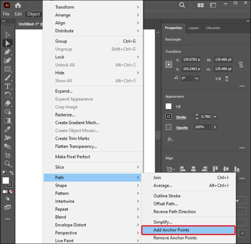251x244 pixels.
Task: Expand the toolbar double-arrow at top left
Action: point(4,21)
